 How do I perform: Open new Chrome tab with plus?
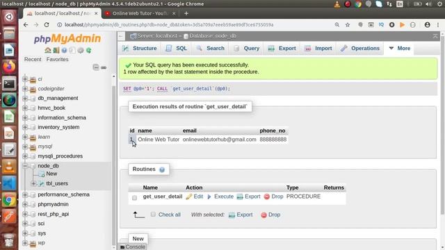coord(186,13)
